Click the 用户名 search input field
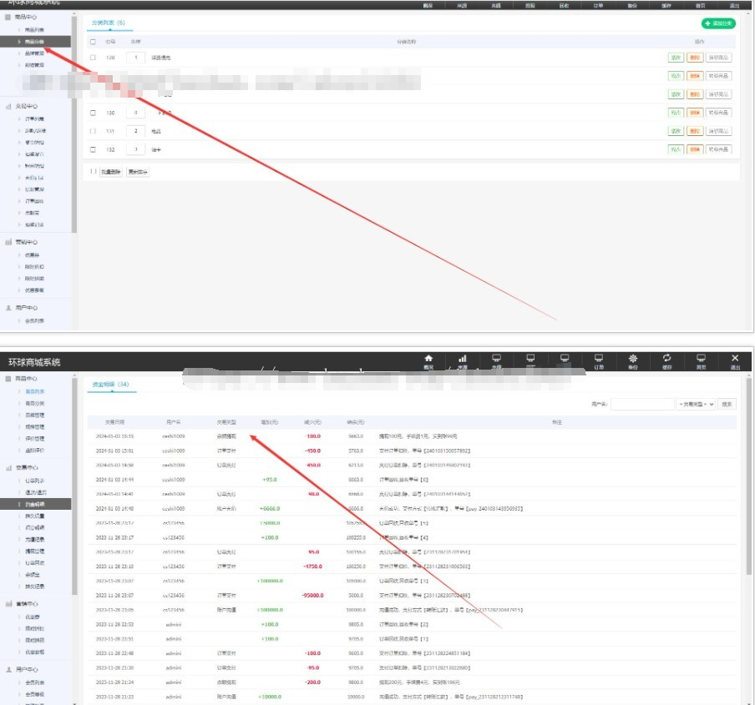Screen dimensions: 755x705 [641, 404]
